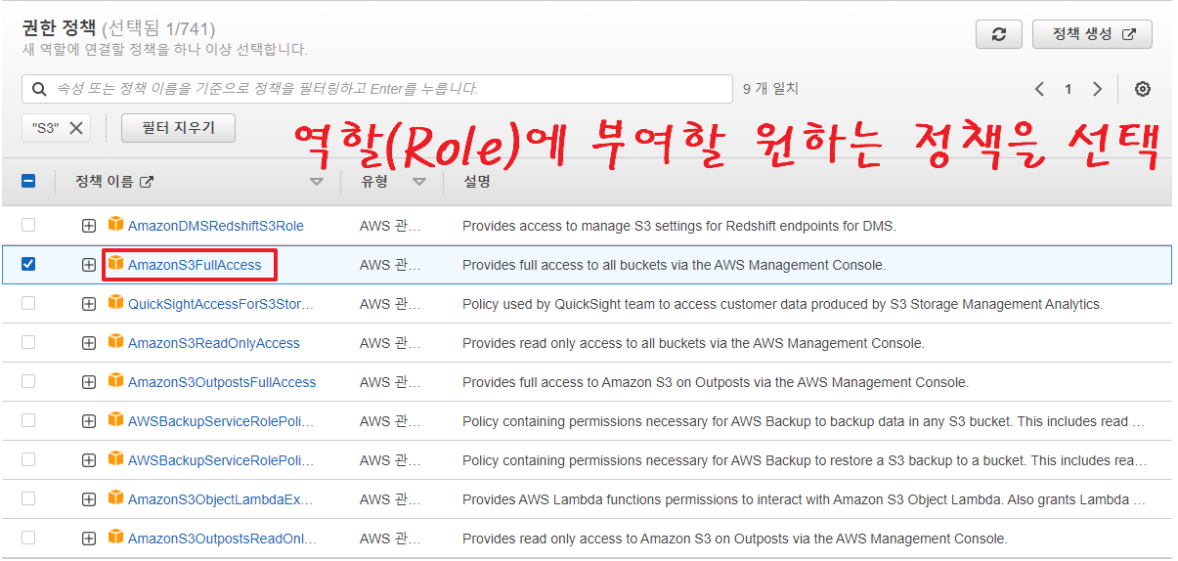Click the policy filter search field
Image resolution: width=1178 pixels, height=561 pixels.
pyautogui.click(x=377, y=89)
